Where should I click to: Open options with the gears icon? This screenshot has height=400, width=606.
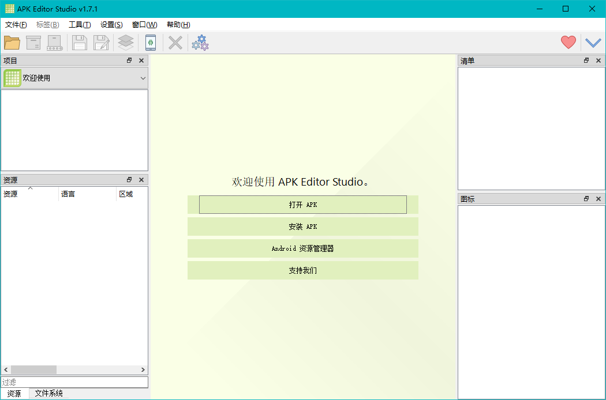(x=200, y=43)
